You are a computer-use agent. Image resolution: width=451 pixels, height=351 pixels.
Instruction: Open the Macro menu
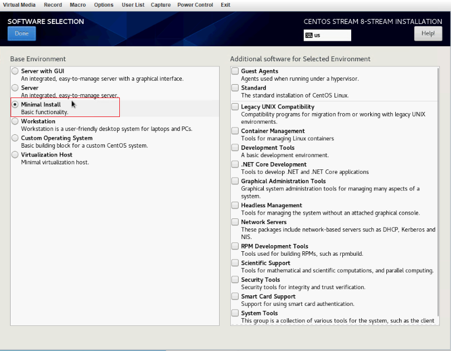77,5
